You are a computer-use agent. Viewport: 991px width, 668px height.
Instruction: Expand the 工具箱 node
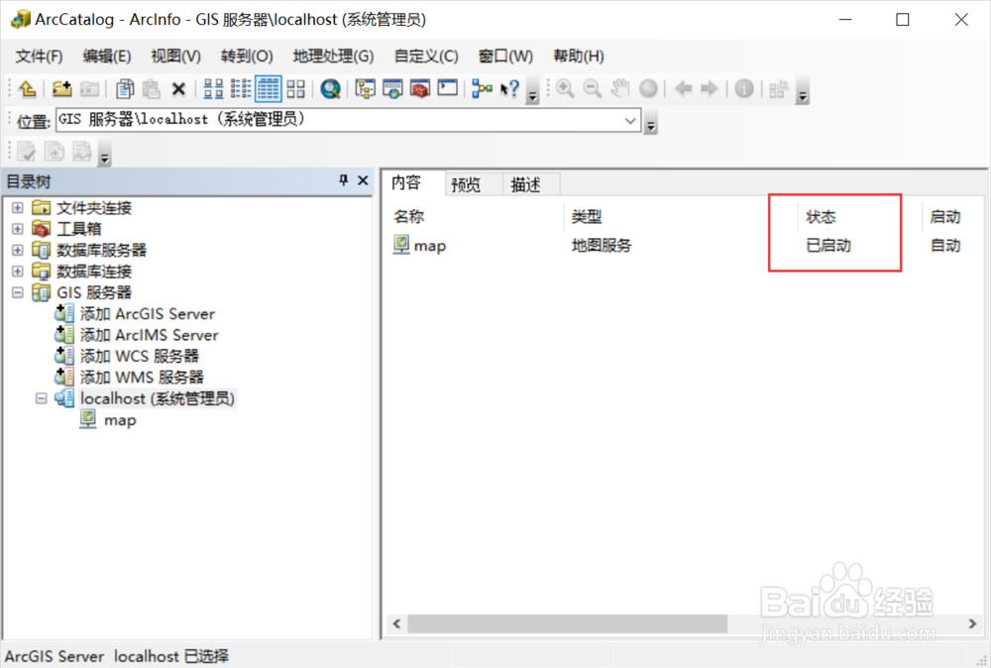pos(18,229)
